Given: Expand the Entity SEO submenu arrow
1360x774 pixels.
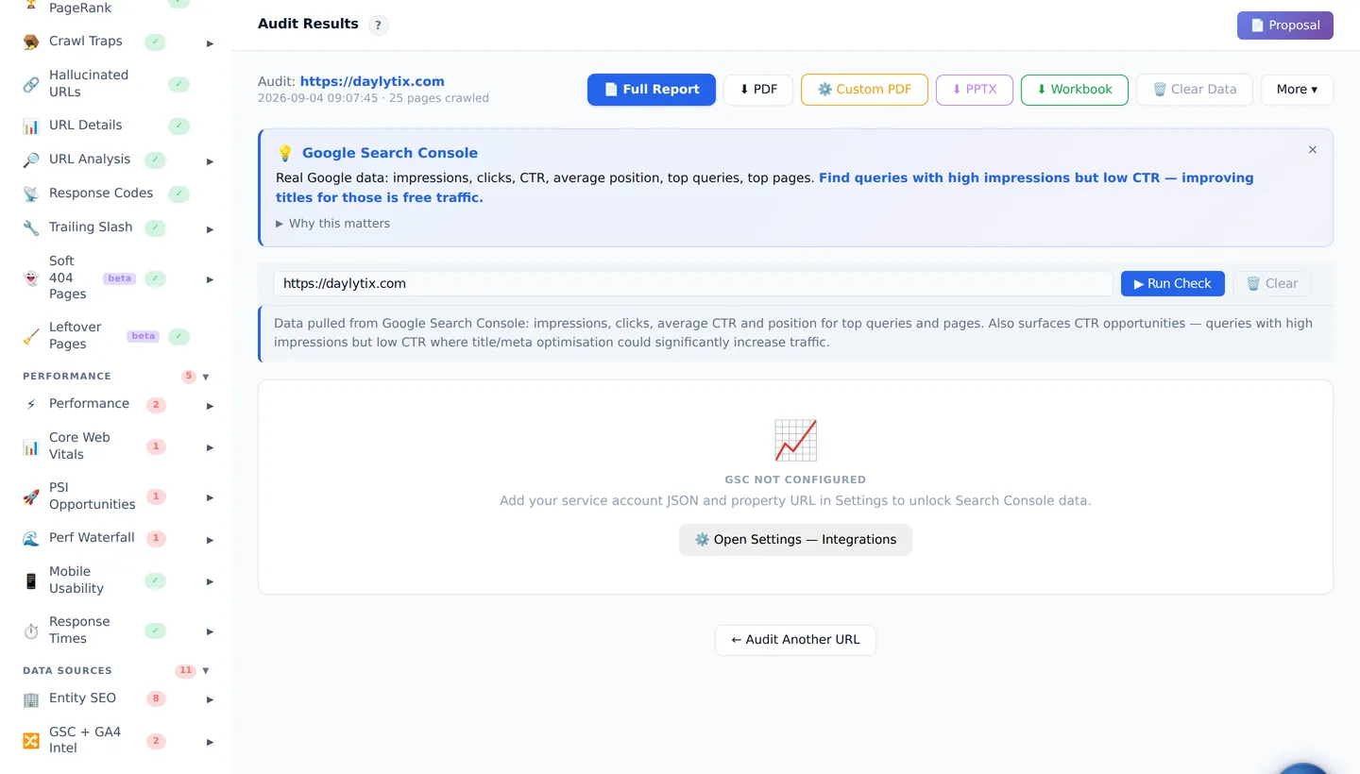Looking at the screenshot, I should (x=210, y=700).
